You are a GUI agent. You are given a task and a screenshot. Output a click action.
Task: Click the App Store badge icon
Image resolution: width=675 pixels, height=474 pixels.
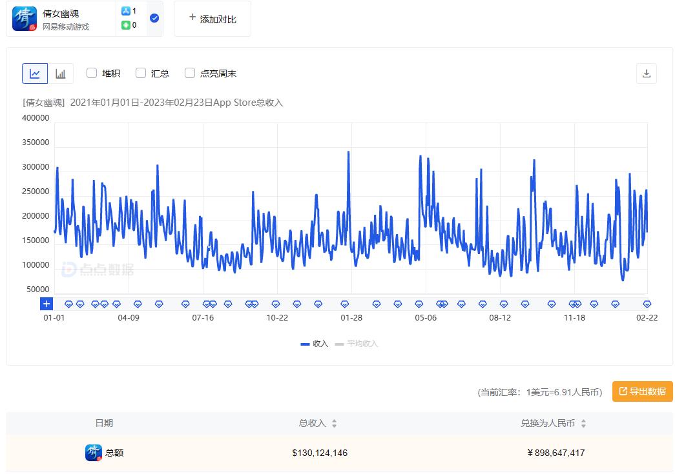coord(127,11)
